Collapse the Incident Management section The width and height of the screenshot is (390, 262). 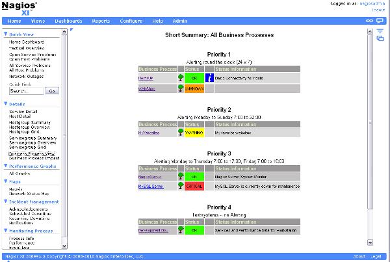click(6, 202)
